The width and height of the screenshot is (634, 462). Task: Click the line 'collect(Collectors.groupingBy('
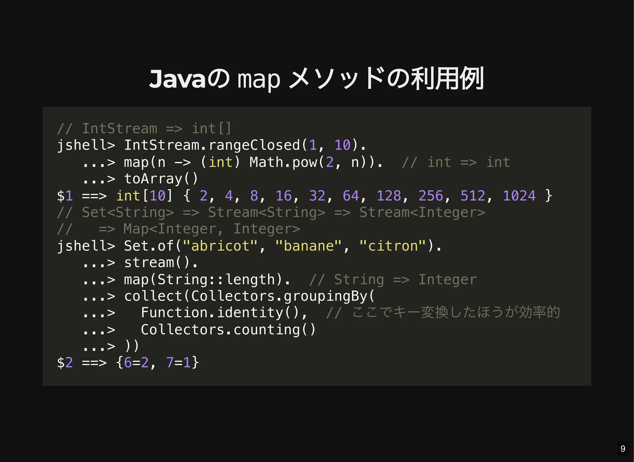coord(250,296)
